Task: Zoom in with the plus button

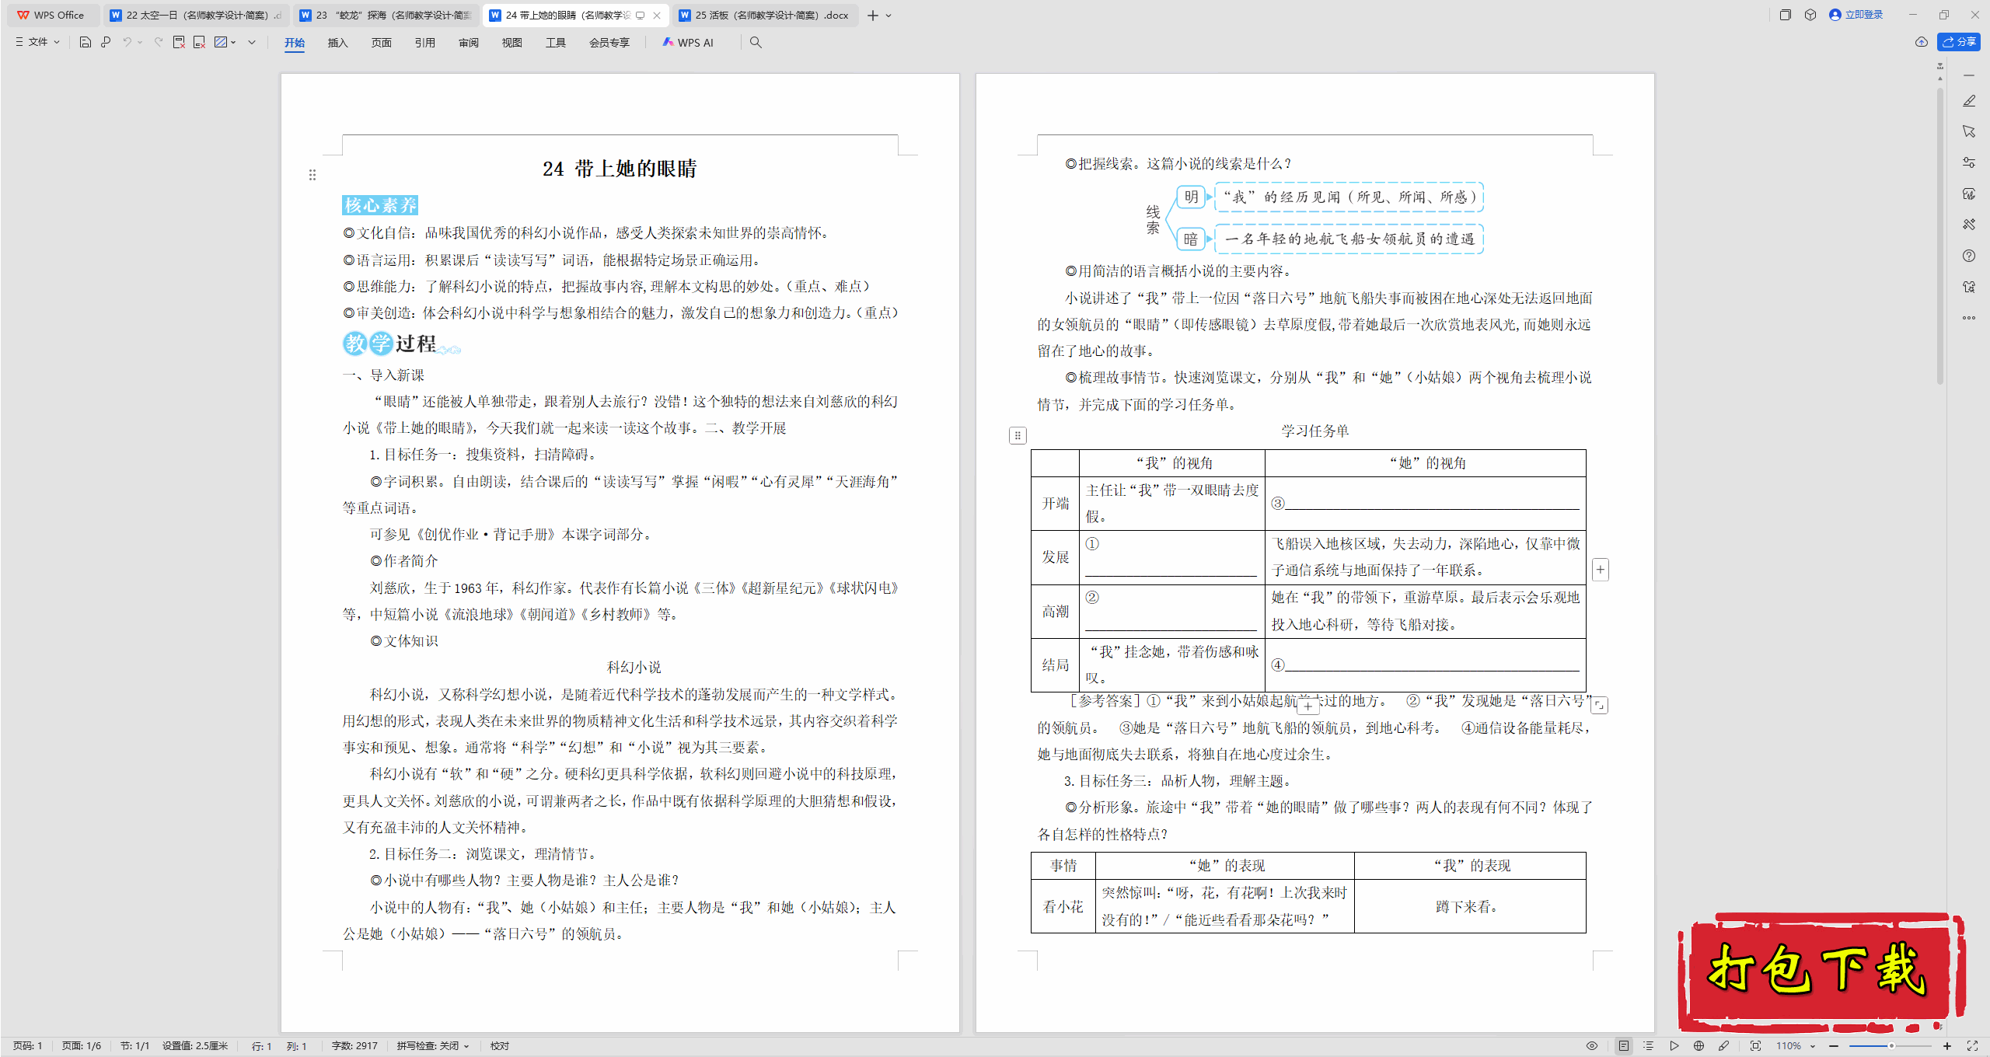Action: coord(1947,1046)
